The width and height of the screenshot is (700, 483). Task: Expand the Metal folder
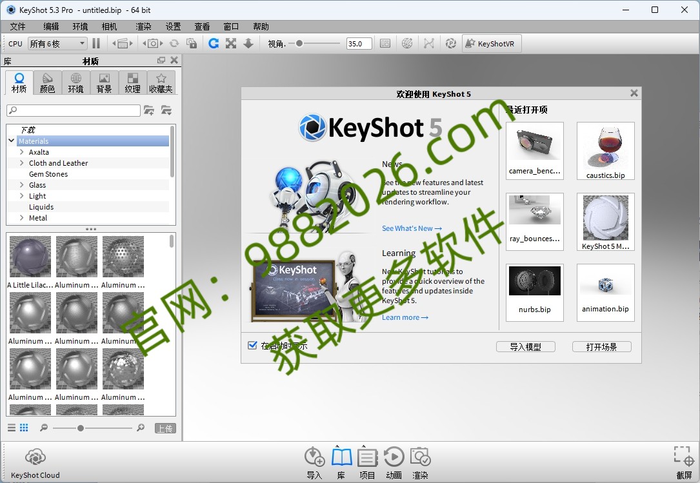pyautogui.click(x=21, y=218)
